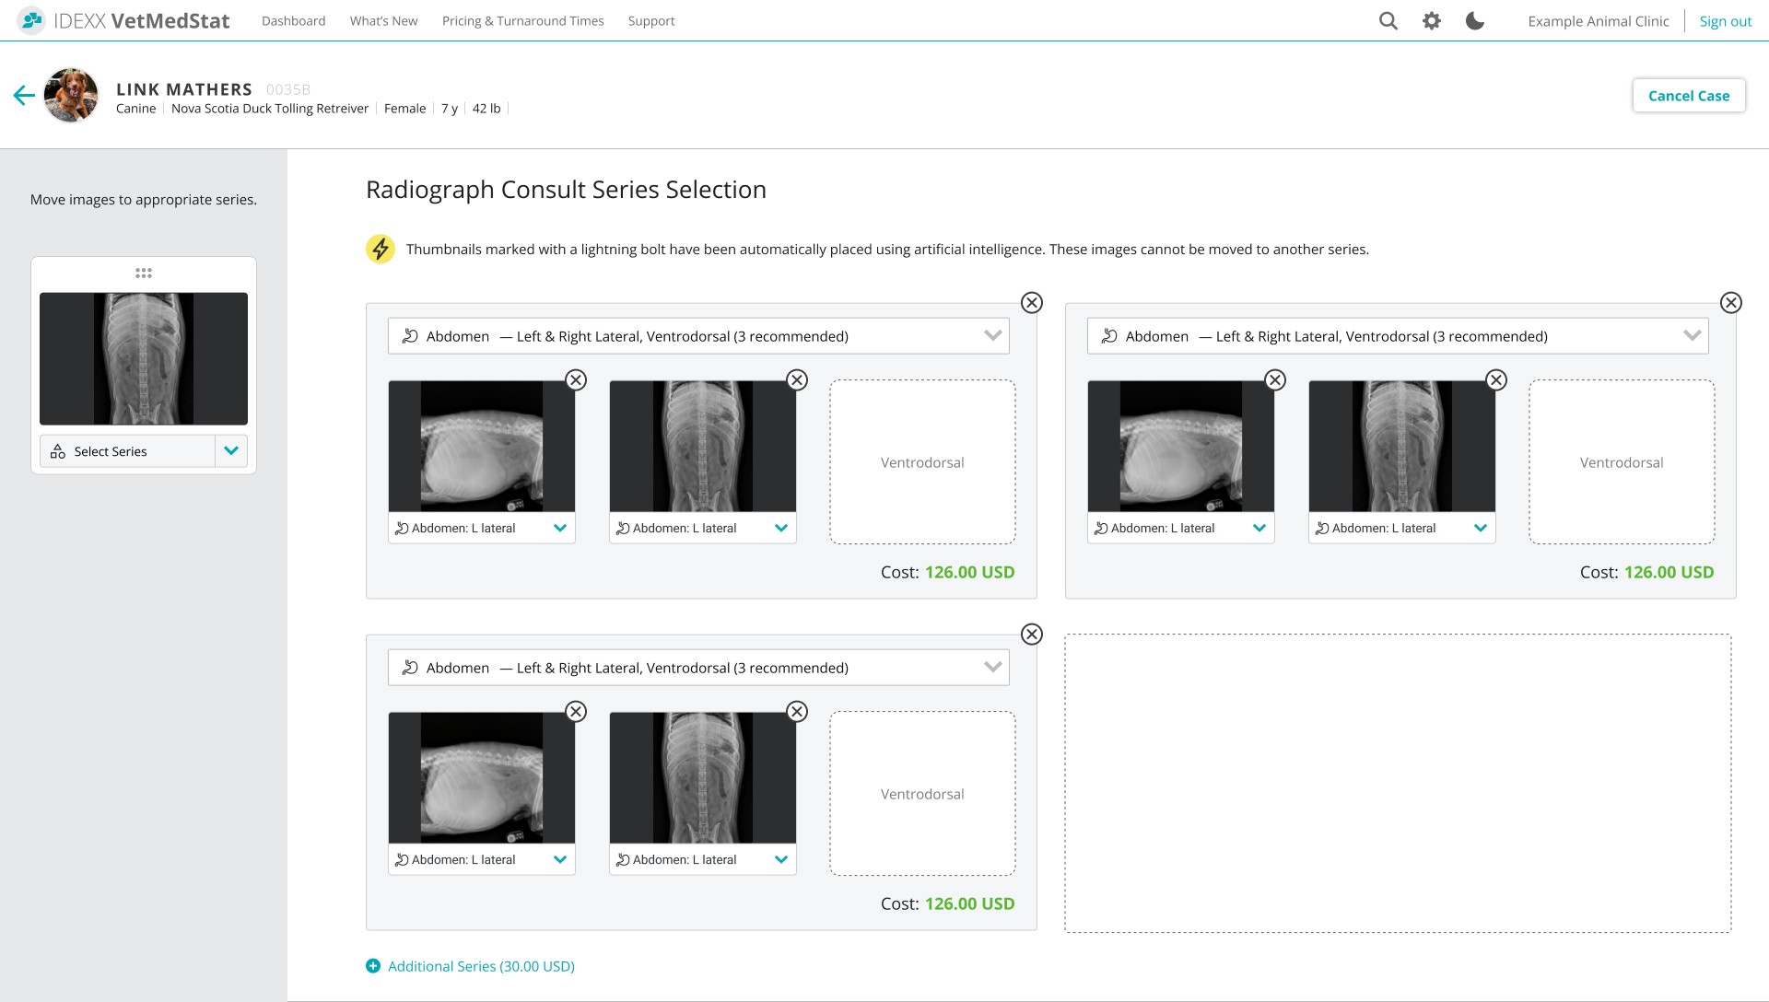This screenshot has height=1002, width=1769.
Task: Click the search magnifier icon
Action: pos(1388,21)
